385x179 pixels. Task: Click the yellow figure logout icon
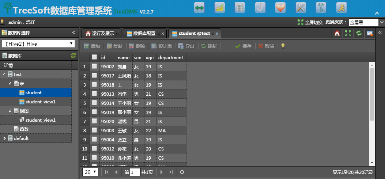pos(341,8)
